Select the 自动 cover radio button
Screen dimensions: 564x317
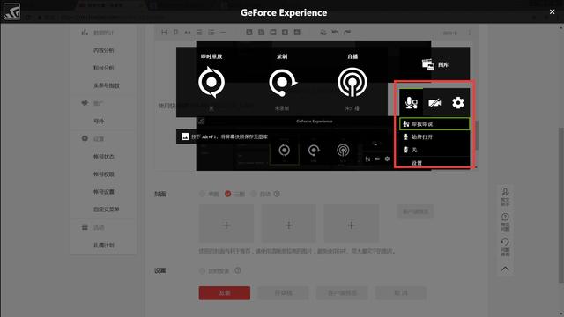(x=254, y=194)
